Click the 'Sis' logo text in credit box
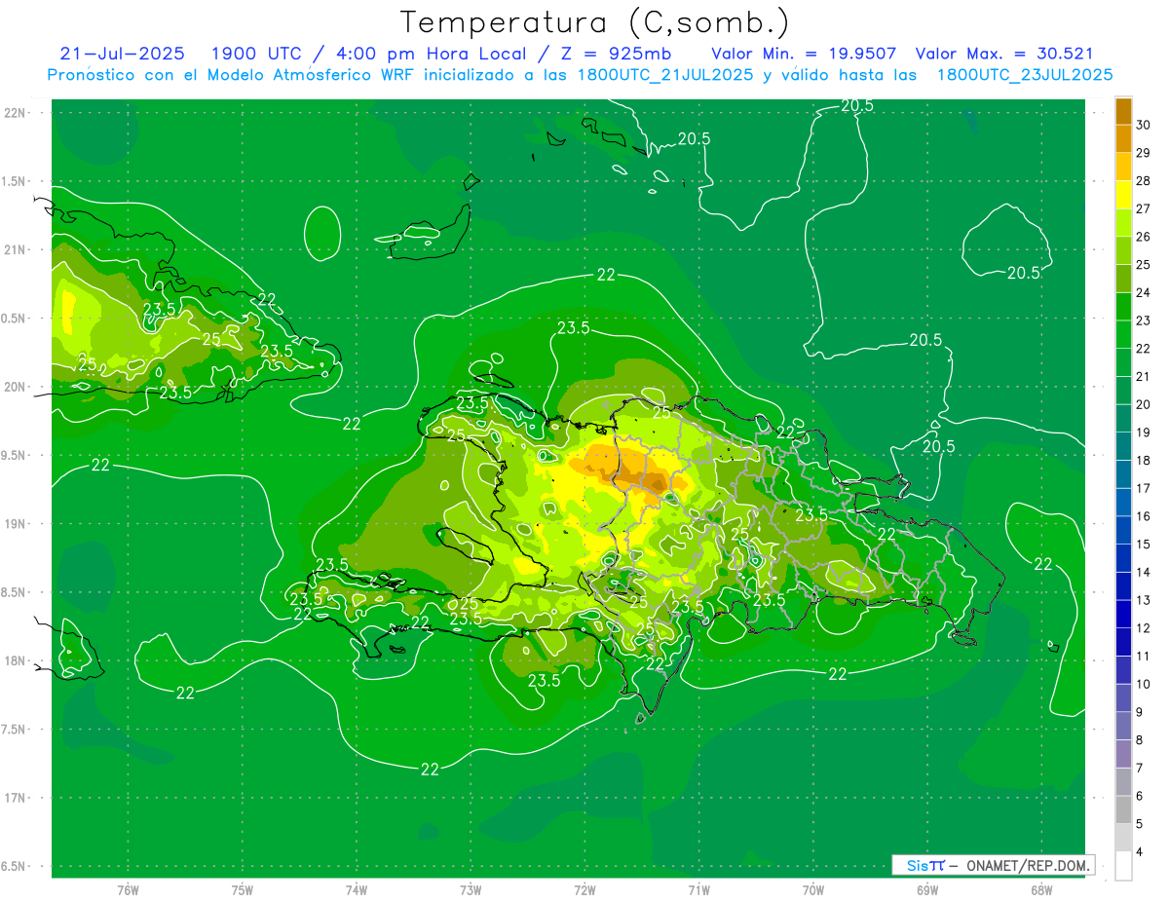 pos(917,865)
